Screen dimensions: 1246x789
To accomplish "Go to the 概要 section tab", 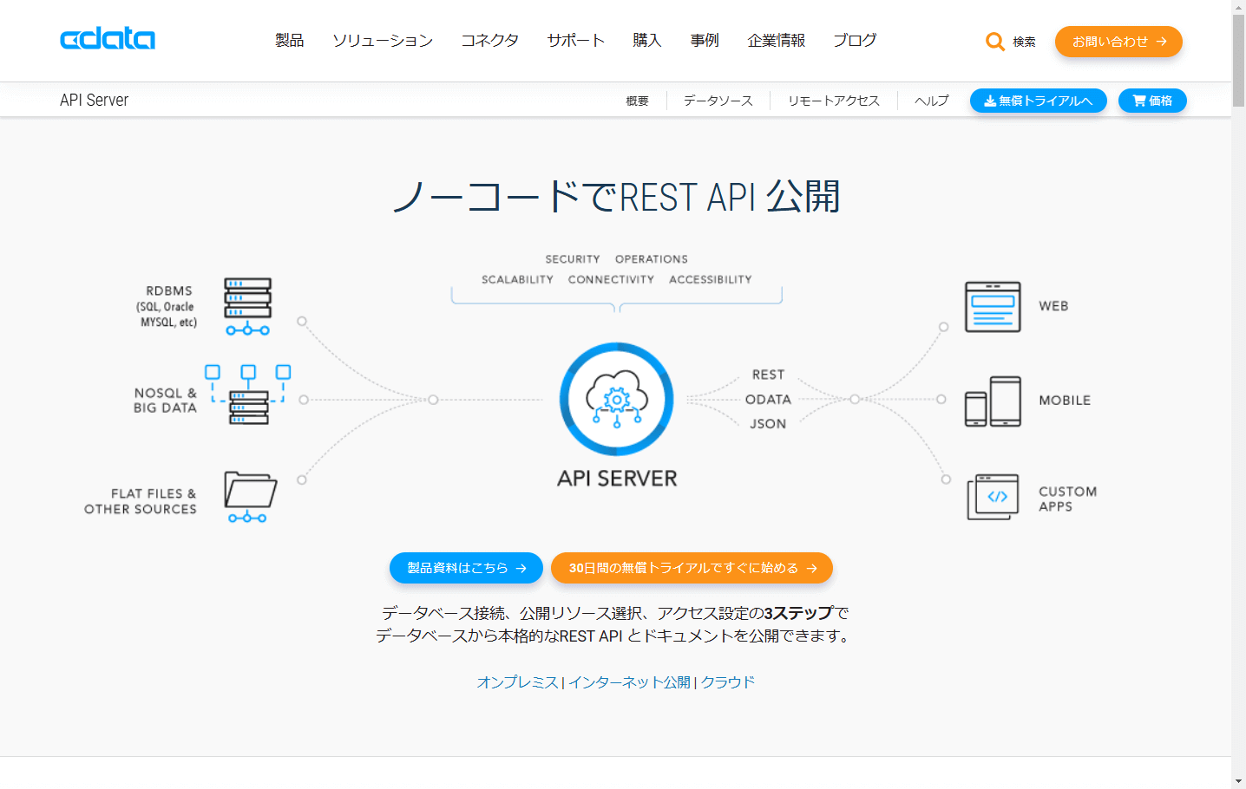I will pos(638,101).
